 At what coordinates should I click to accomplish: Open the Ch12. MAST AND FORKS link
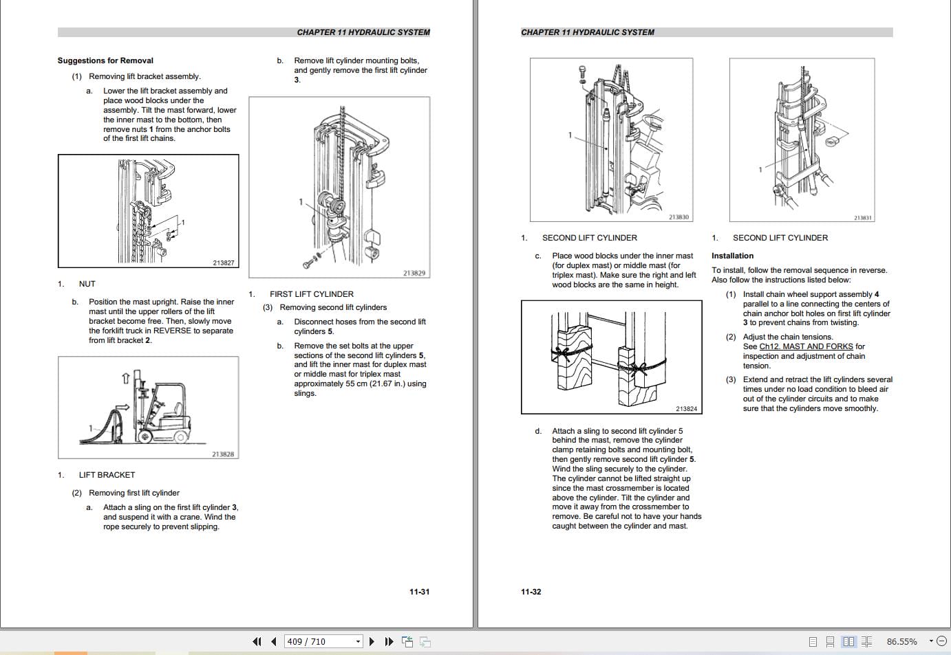coord(806,346)
